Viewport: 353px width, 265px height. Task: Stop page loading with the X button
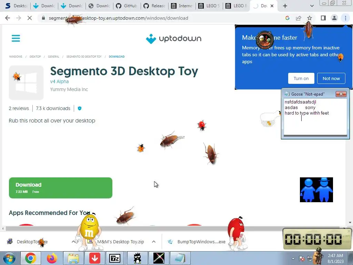(x=30, y=18)
